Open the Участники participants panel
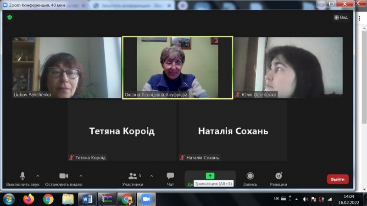Image resolution: width=367 pixels, height=206 pixels. [x=133, y=176]
